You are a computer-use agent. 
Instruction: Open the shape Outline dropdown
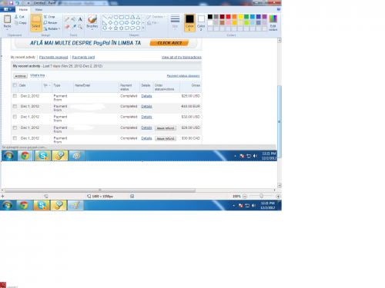tap(156, 17)
